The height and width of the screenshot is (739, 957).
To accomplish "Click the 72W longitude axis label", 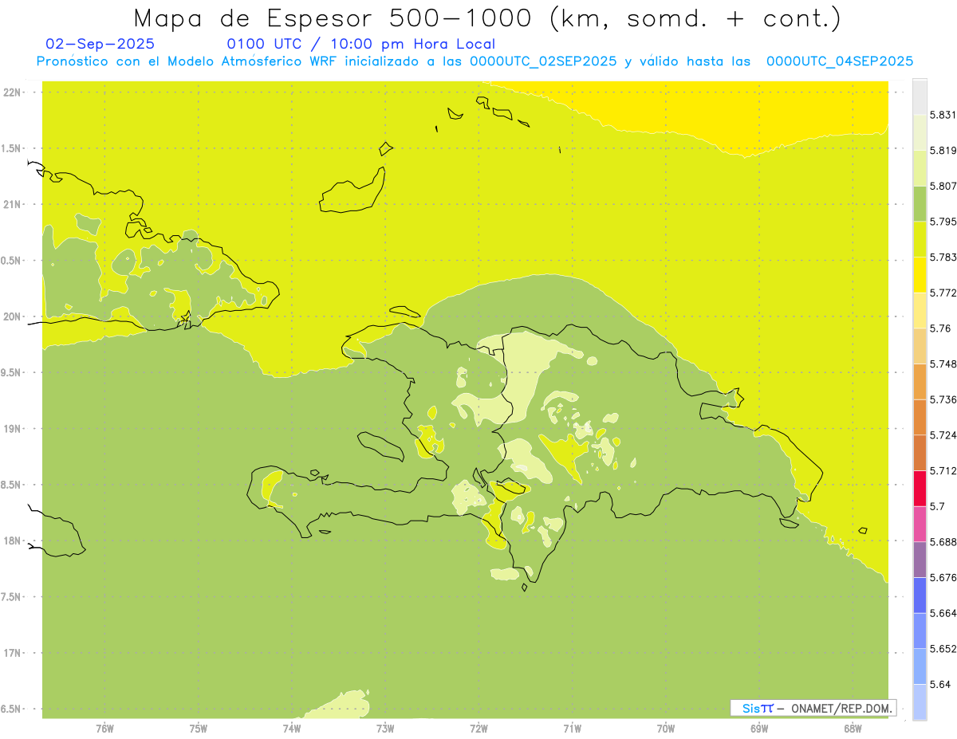I will pyautogui.click(x=478, y=729).
